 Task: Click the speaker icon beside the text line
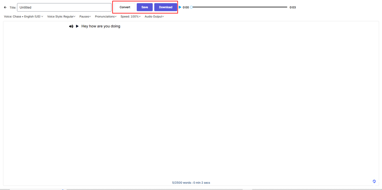[x=71, y=26]
